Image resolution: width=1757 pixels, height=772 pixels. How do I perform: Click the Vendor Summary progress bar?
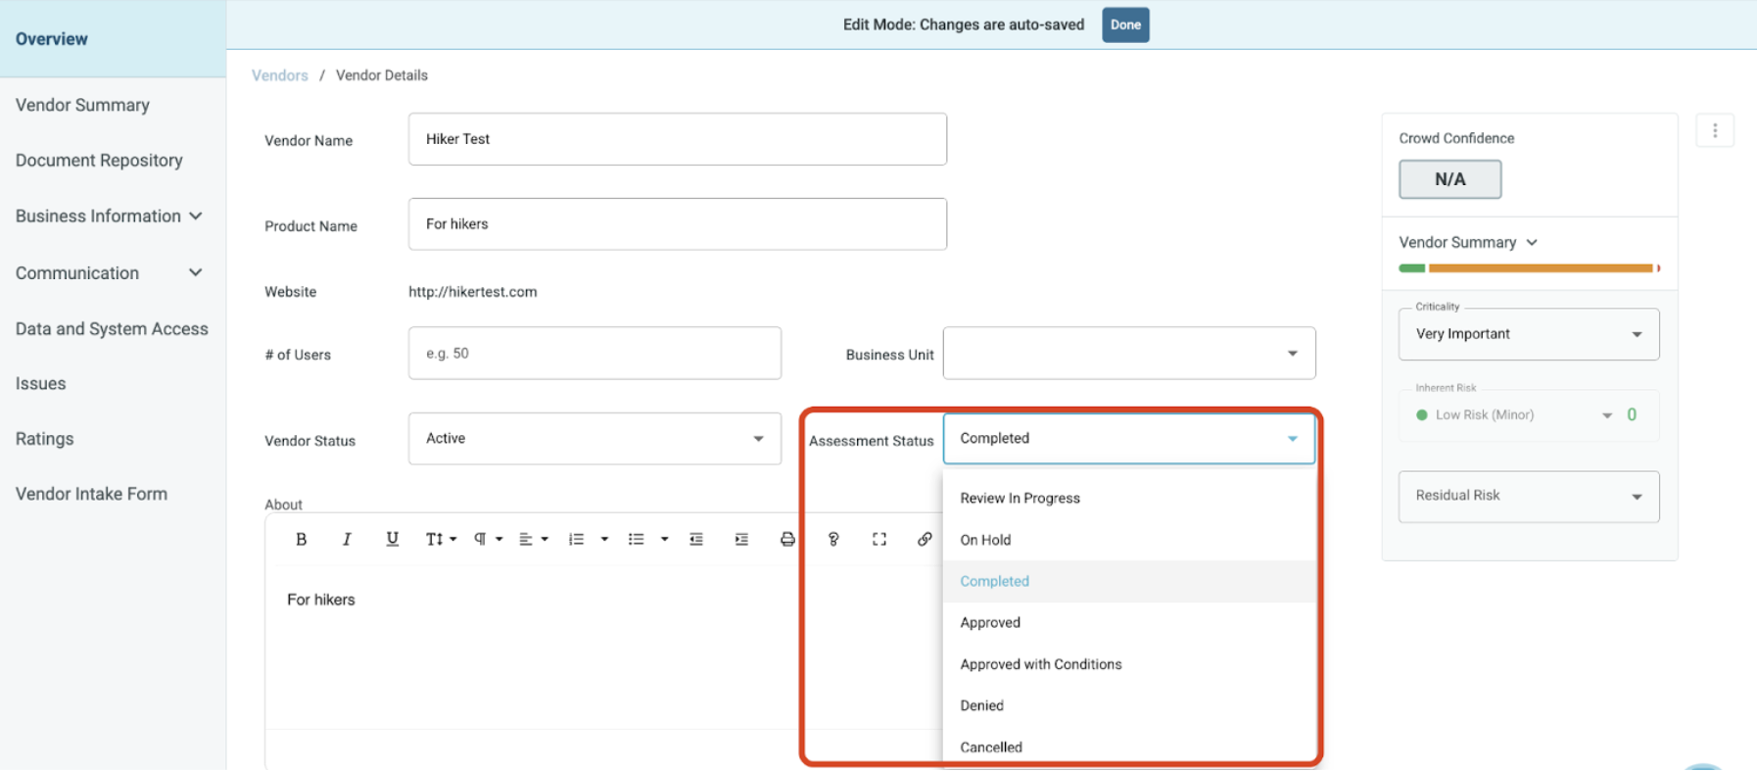[1529, 268]
